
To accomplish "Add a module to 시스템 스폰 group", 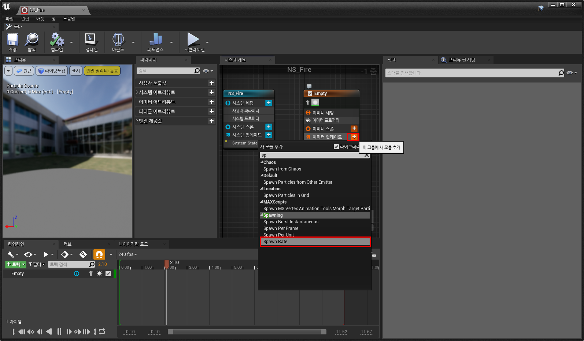I will pos(269,126).
